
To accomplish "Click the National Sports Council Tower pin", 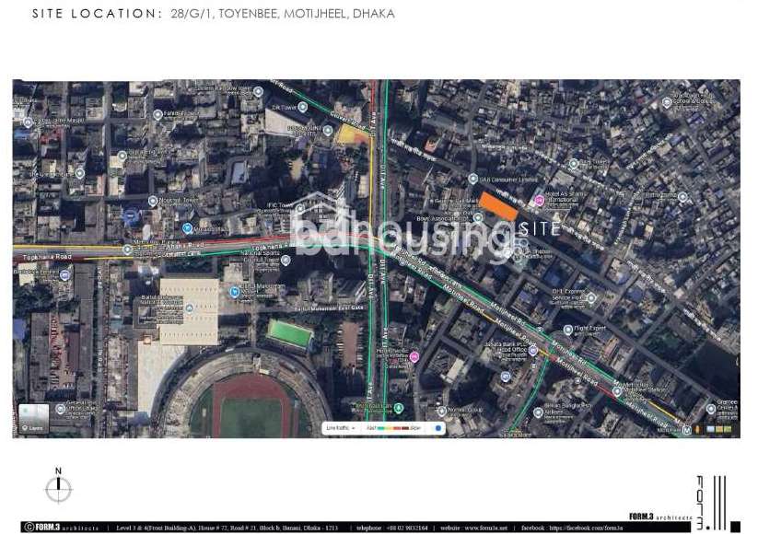I will (x=286, y=261).
